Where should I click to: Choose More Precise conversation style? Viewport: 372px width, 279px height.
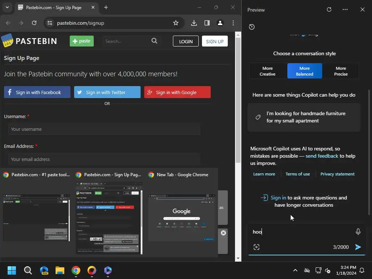pyautogui.click(x=341, y=71)
